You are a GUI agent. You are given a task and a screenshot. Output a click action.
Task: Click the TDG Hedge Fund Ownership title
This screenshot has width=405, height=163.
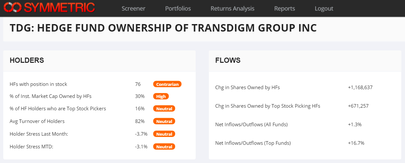coord(163,28)
